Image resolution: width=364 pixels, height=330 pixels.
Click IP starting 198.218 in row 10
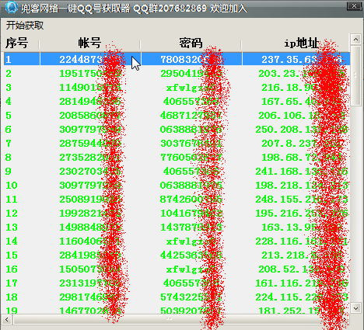[x=302, y=186]
